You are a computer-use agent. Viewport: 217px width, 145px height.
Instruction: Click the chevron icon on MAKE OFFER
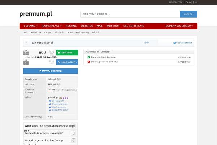coord(59,62)
